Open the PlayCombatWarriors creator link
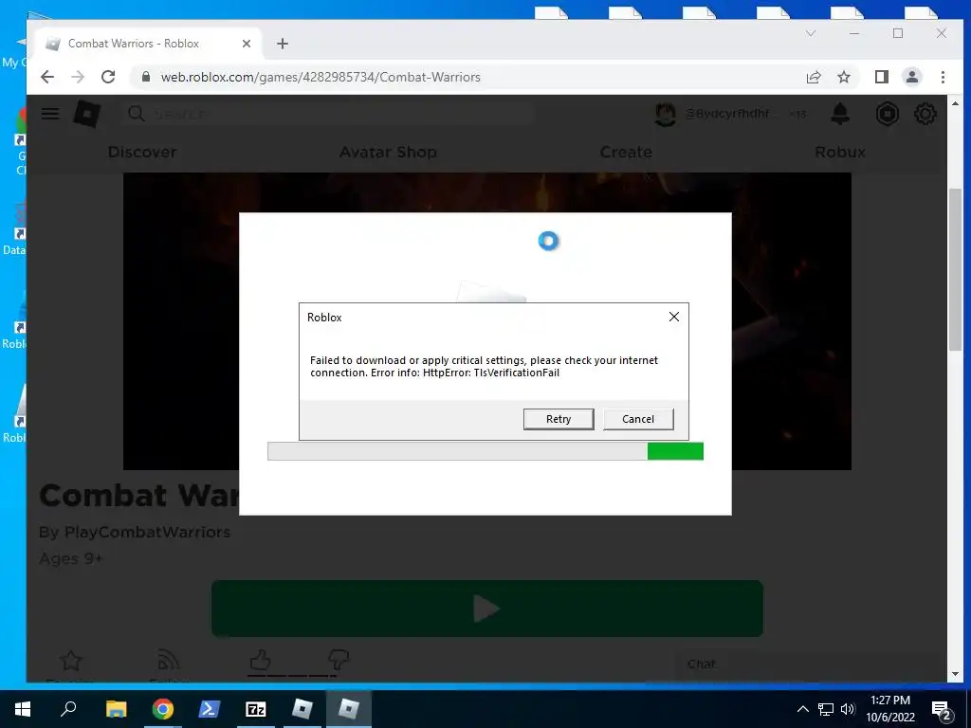The image size is (971, 728). click(x=147, y=533)
